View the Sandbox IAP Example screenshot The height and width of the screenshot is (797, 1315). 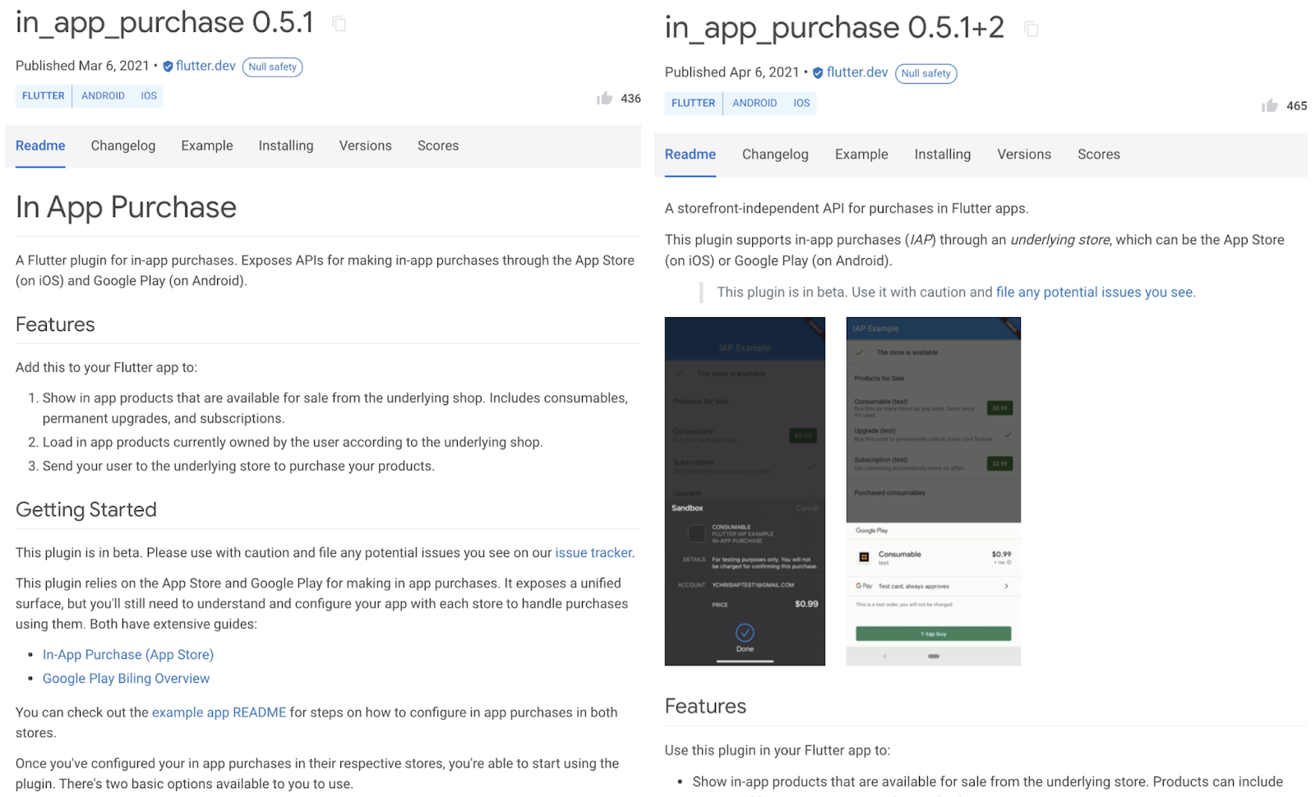744,490
